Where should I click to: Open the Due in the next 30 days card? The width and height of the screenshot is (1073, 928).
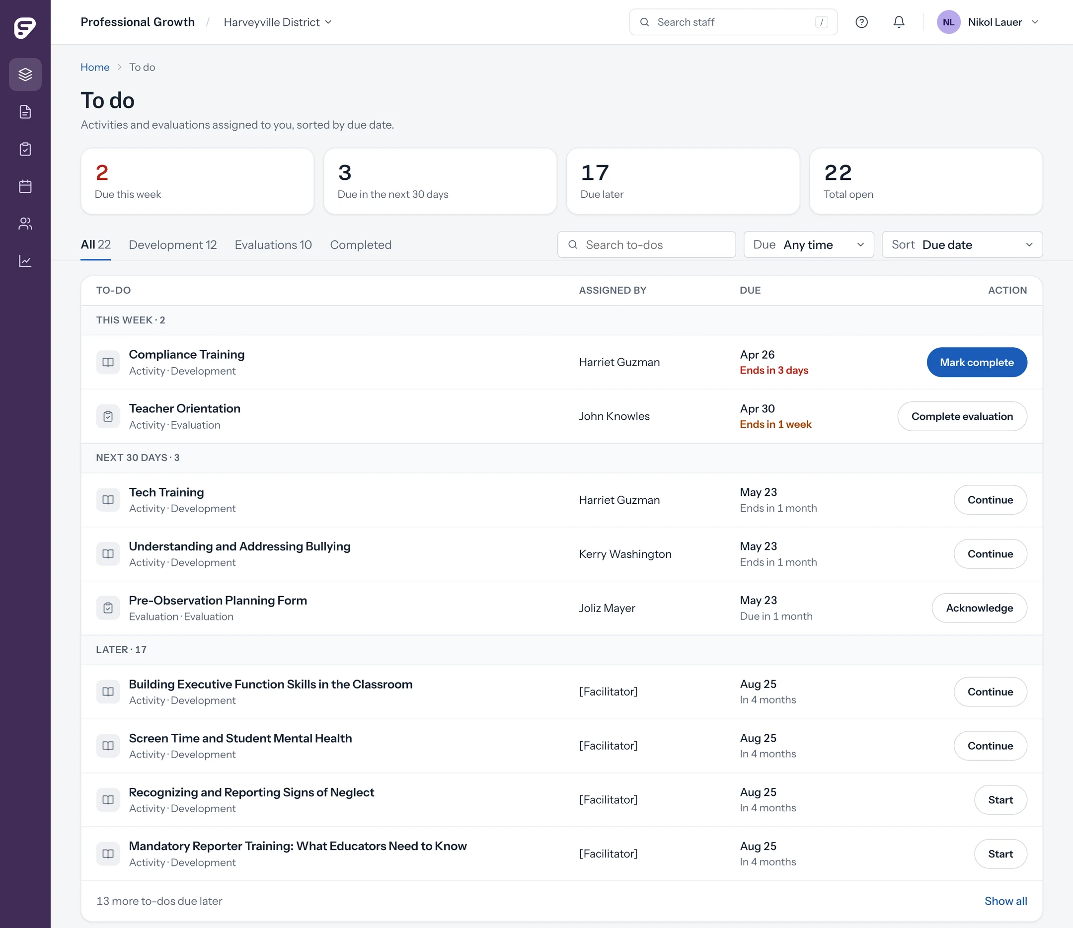[440, 181]
